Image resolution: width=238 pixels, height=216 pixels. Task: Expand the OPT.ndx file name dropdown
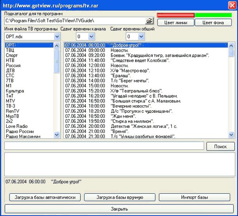click(x=57, y=37)
